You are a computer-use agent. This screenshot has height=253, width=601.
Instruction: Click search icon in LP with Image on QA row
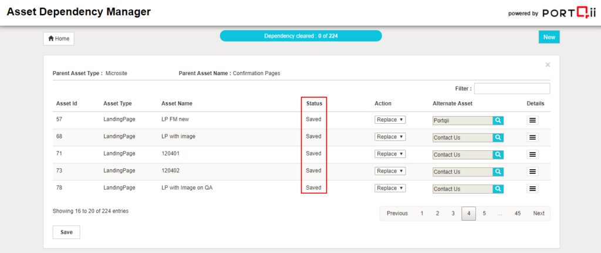[498, 188]
